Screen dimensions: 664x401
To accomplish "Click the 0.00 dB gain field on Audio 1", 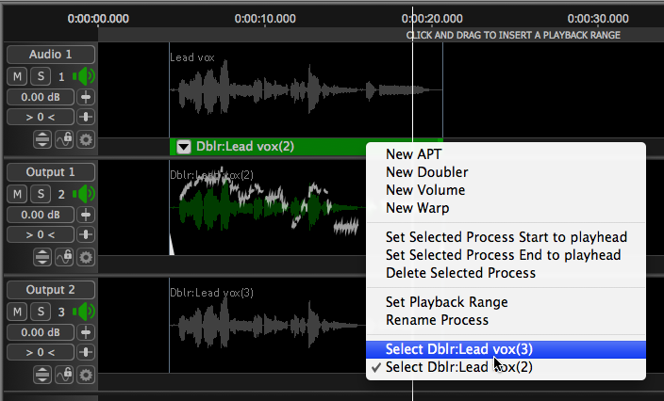I will click(41, 97).
